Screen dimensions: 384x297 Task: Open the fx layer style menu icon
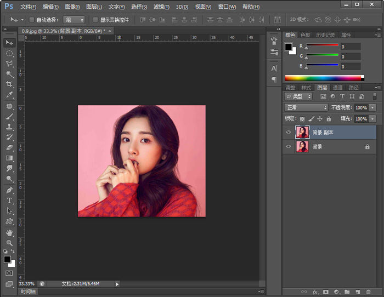[316, 292]
